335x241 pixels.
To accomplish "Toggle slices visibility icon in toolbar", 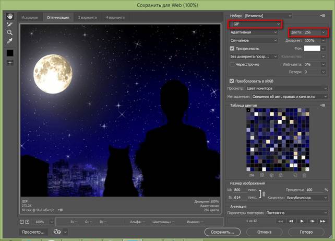I will (9, 63).
